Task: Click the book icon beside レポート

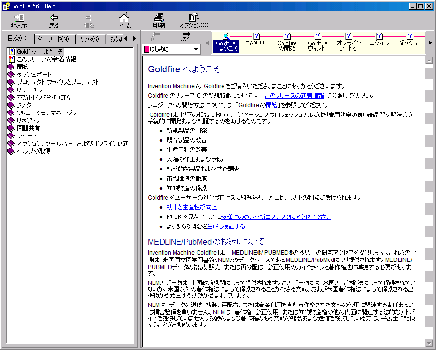Action: pos(11,135)
